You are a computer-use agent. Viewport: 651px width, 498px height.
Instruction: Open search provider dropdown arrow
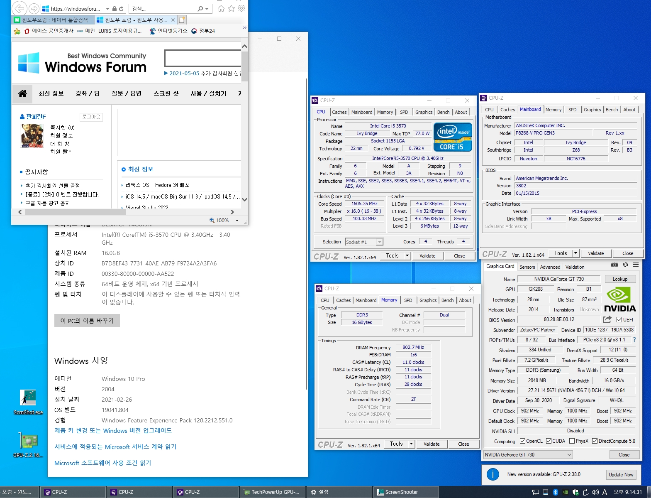click(207, 9)
